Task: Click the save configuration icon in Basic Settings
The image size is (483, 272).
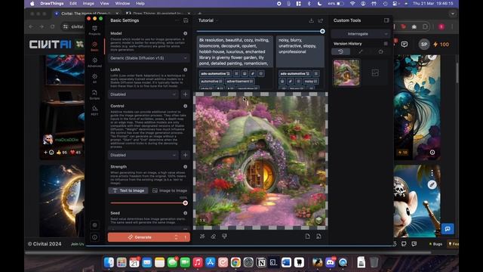Action: point(186,20)
